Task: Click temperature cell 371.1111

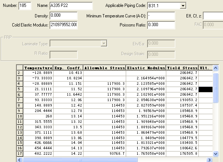Action: point(38,133)
